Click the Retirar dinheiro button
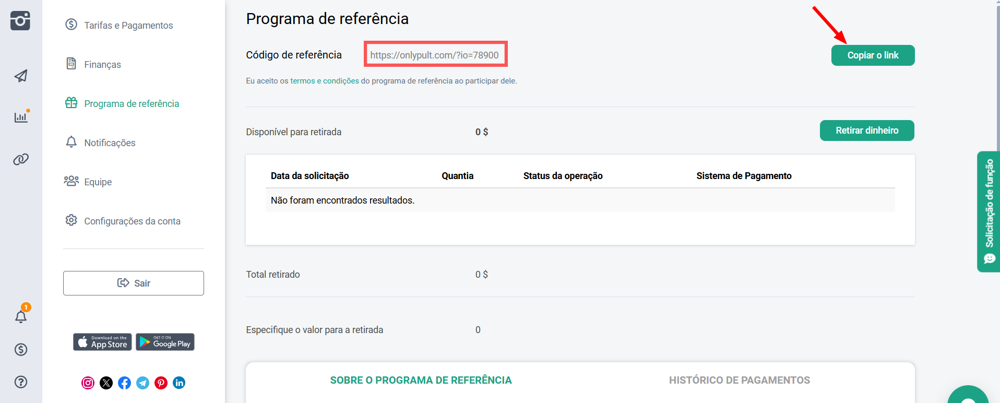Viewport: 1000px width, 403px height. [866, 131]
